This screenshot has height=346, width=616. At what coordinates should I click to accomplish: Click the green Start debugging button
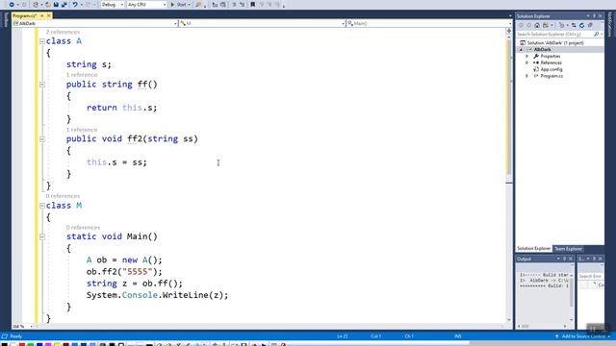coord(179,4)
